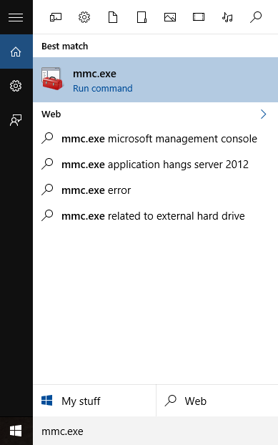Screen dimensions: 278x445
Task: Filter results by Documents icon
Action: click(113, 17)
